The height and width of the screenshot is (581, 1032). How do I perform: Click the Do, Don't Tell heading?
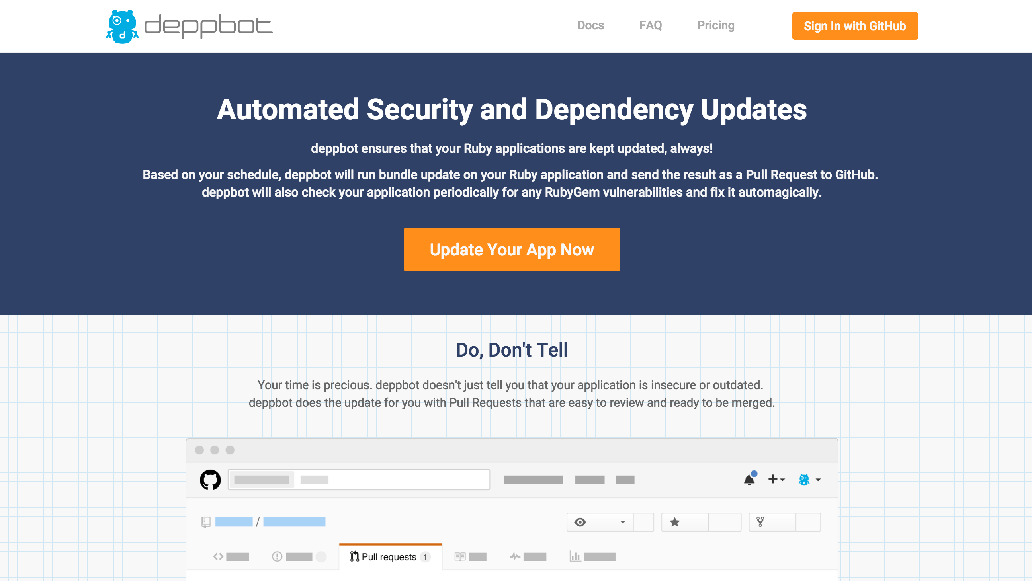[512, 350]
